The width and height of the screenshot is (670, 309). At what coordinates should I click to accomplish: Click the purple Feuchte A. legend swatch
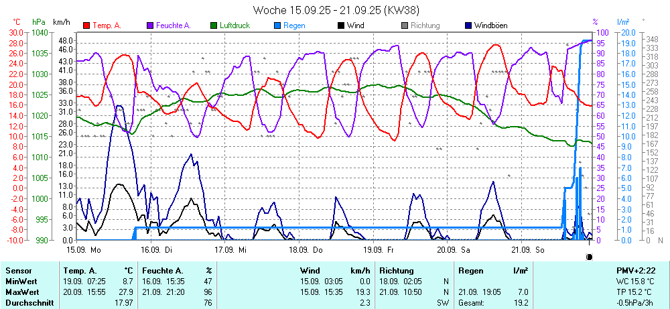149,25
